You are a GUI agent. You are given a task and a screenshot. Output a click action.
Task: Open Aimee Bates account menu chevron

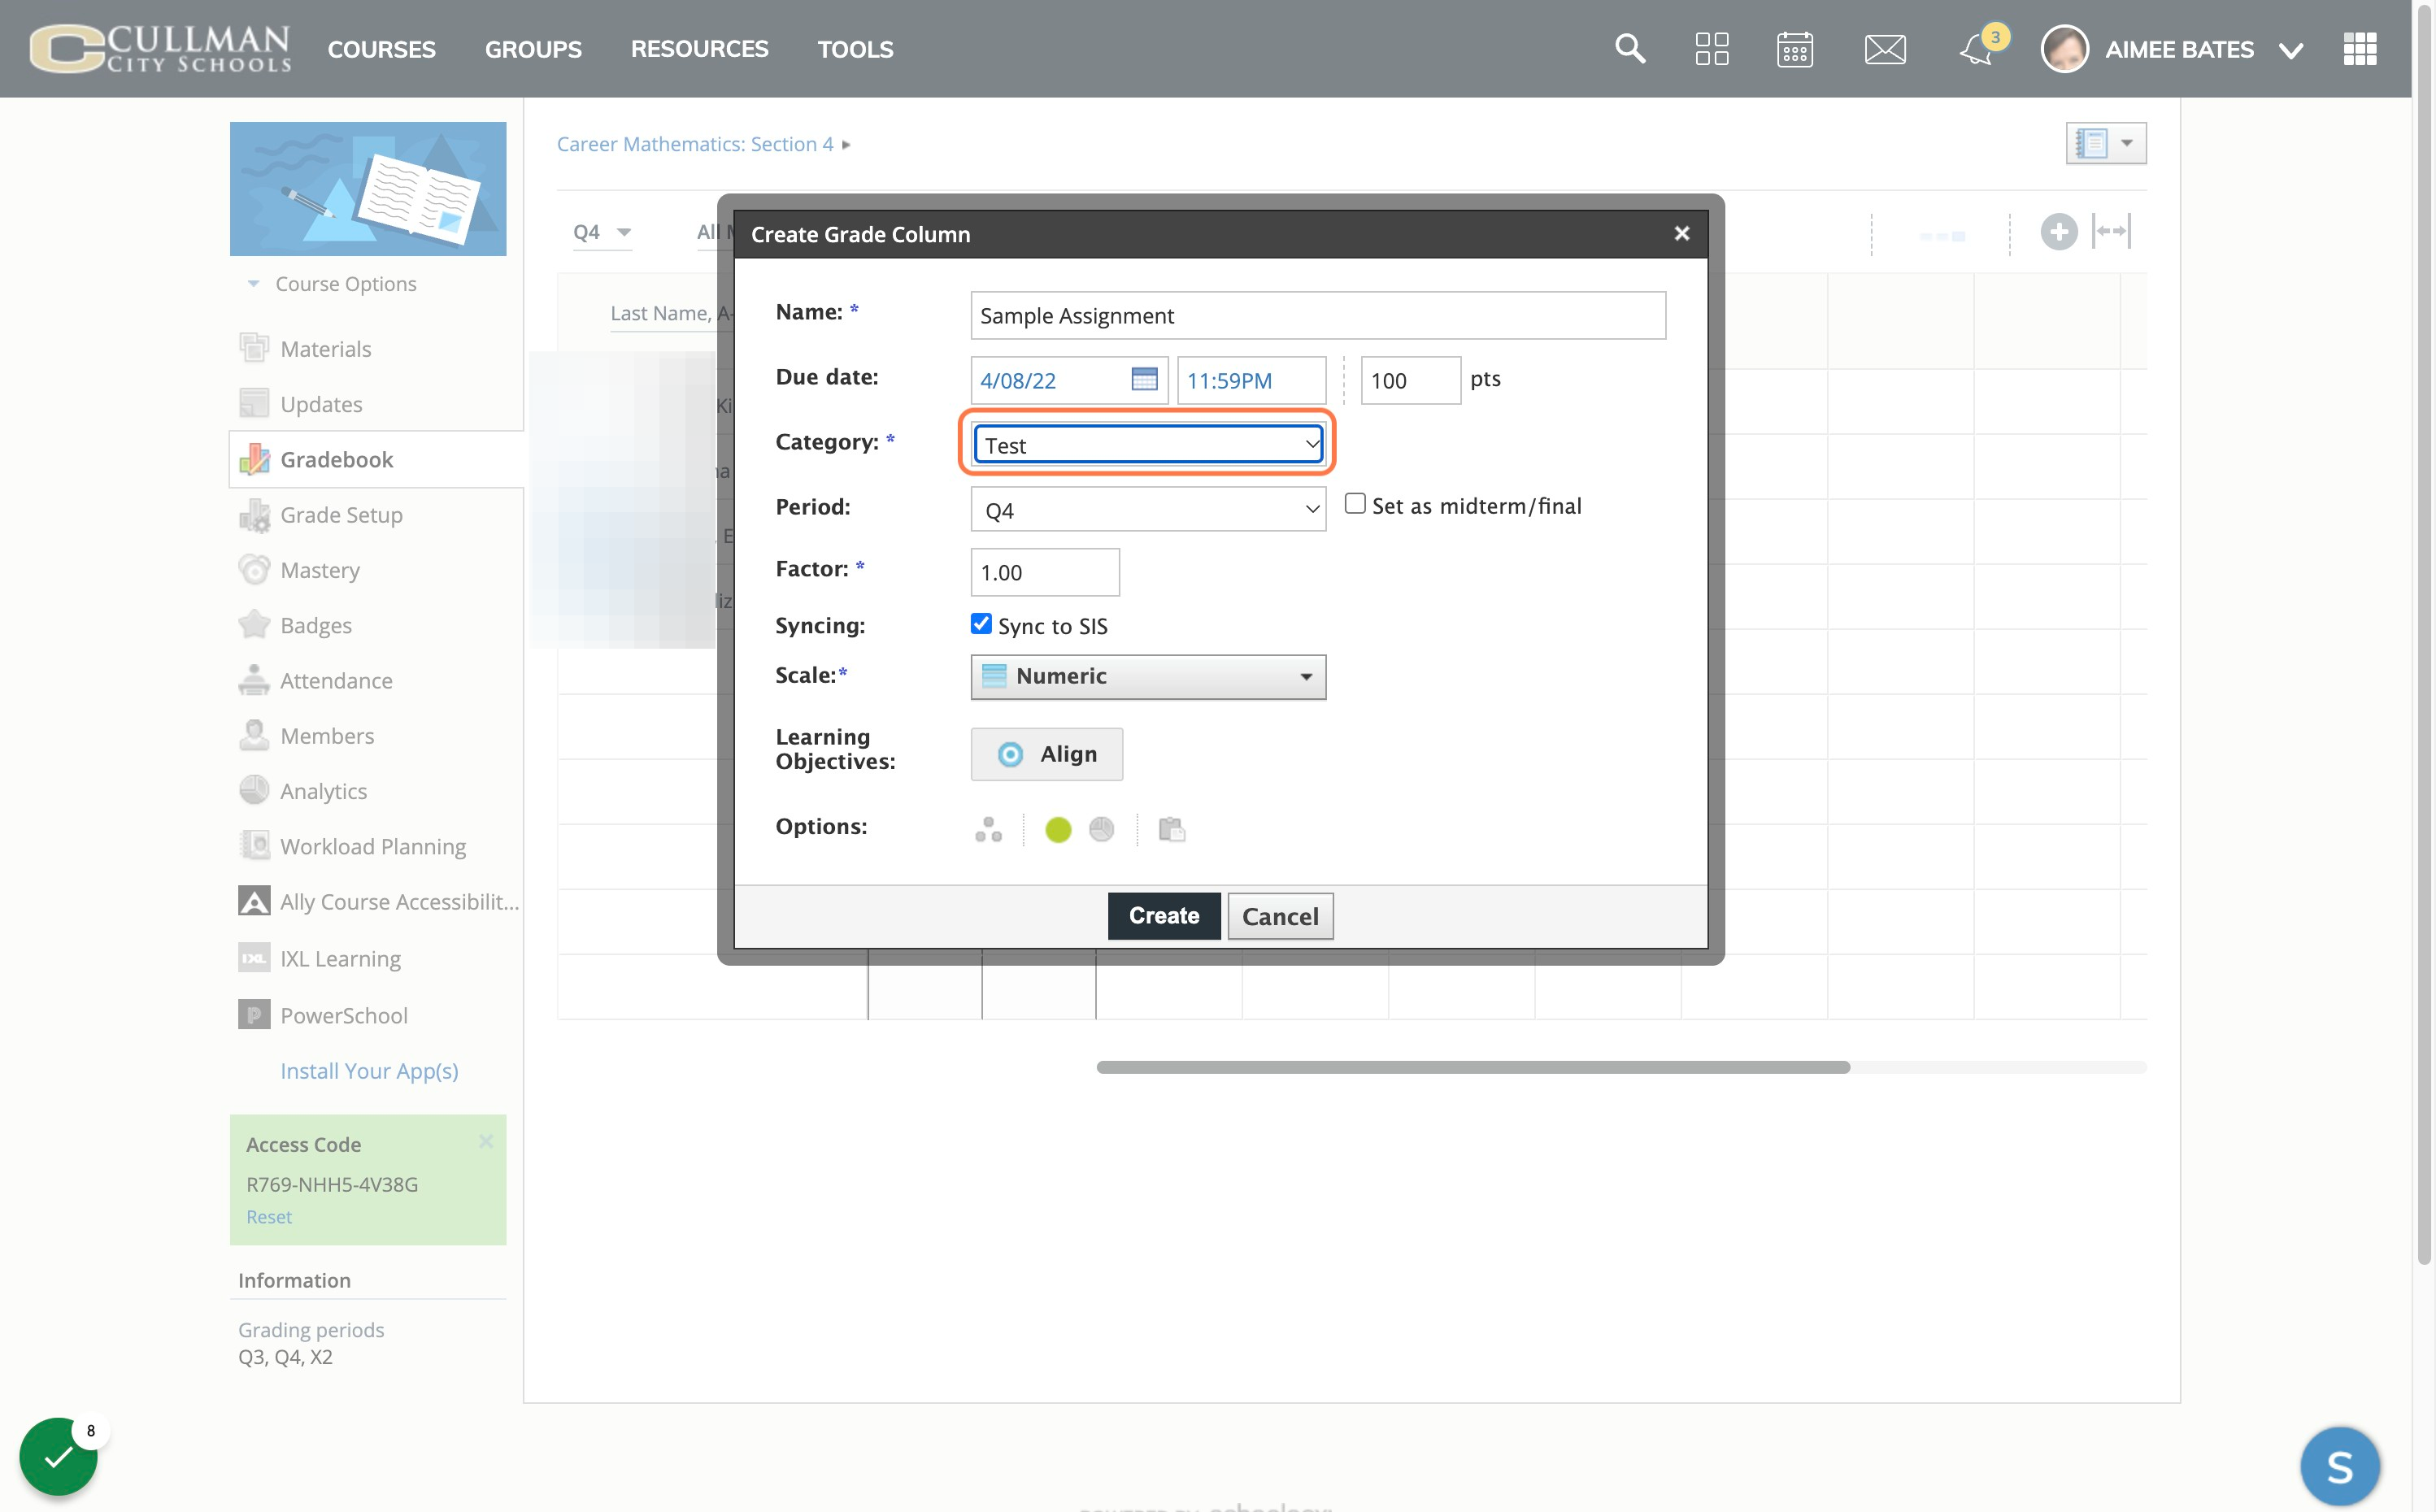tap(2290, 50)
